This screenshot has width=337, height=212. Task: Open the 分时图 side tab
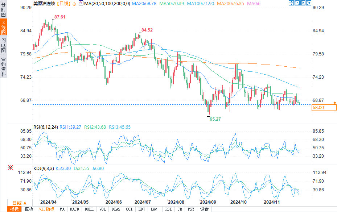pos(3,9)
